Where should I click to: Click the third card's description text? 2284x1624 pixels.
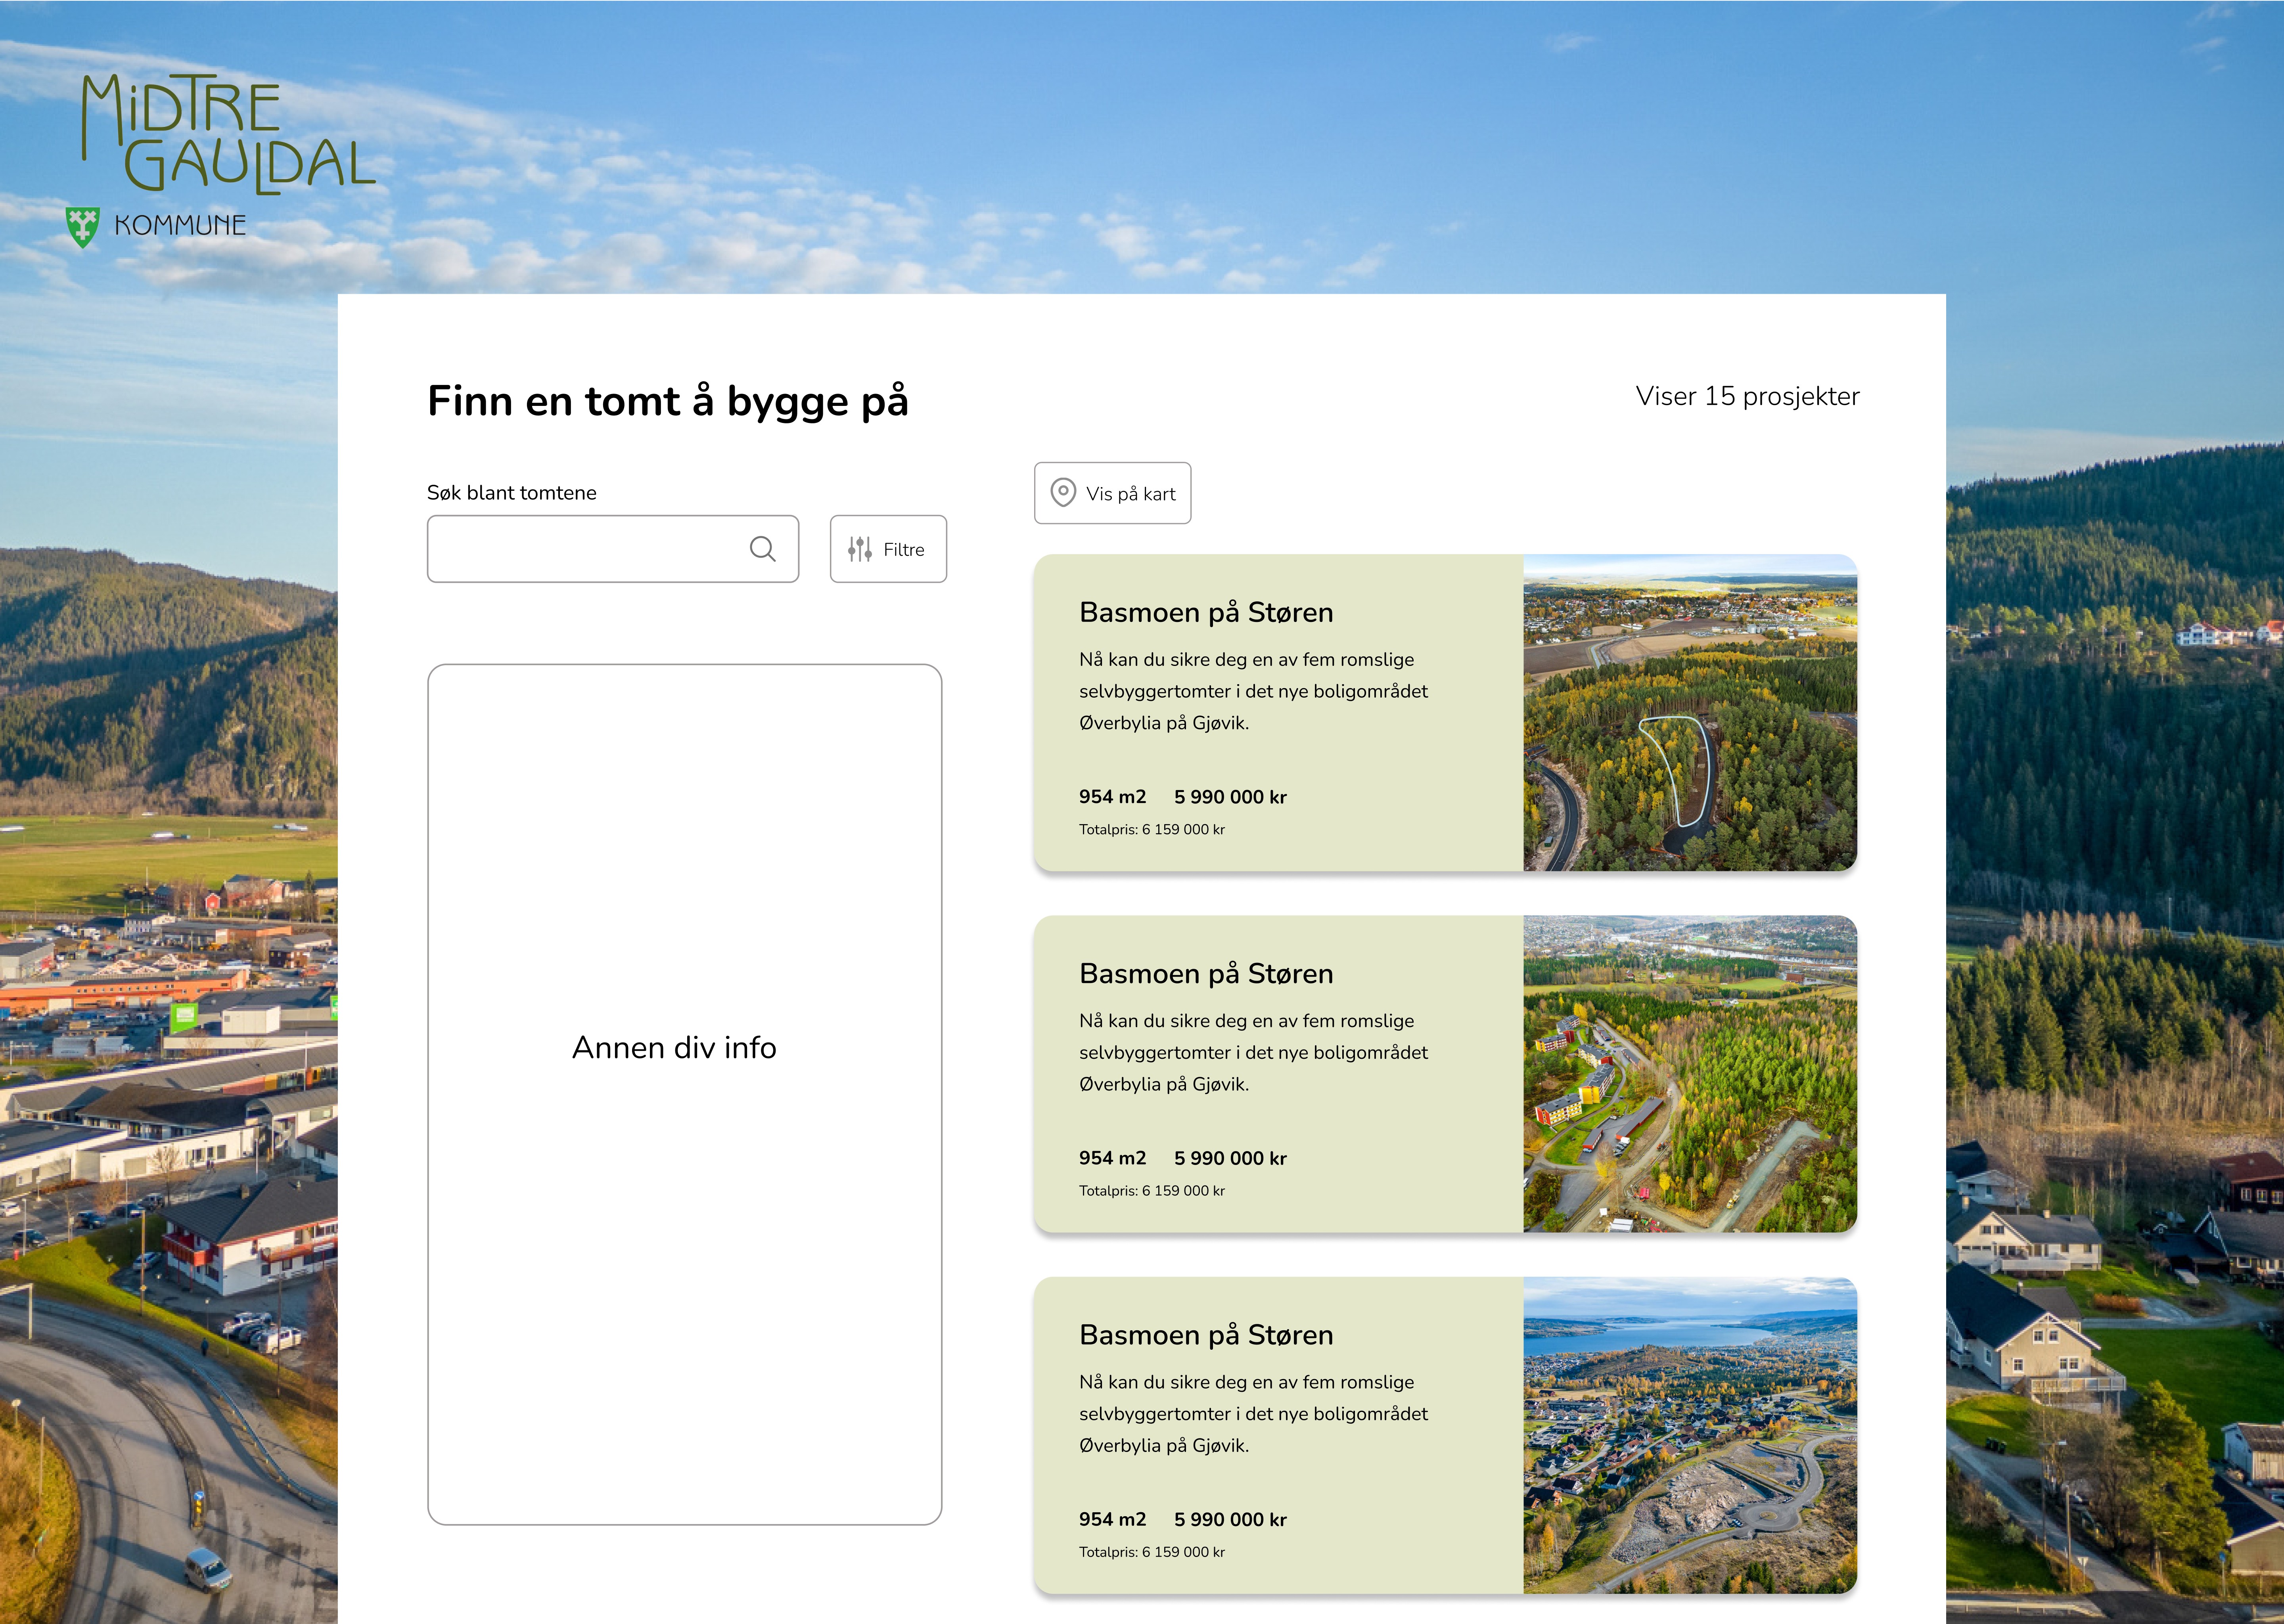point(1253,1413)
